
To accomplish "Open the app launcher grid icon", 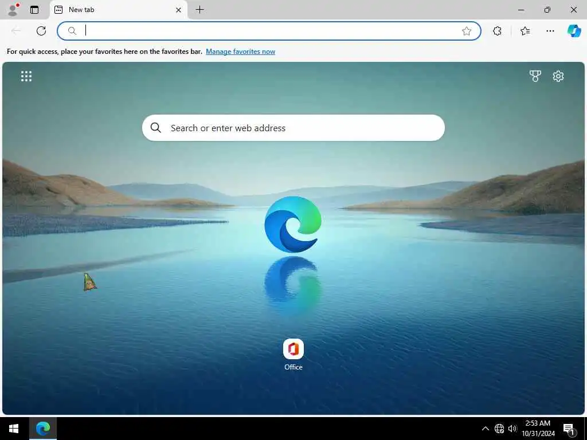I will 26,76.
